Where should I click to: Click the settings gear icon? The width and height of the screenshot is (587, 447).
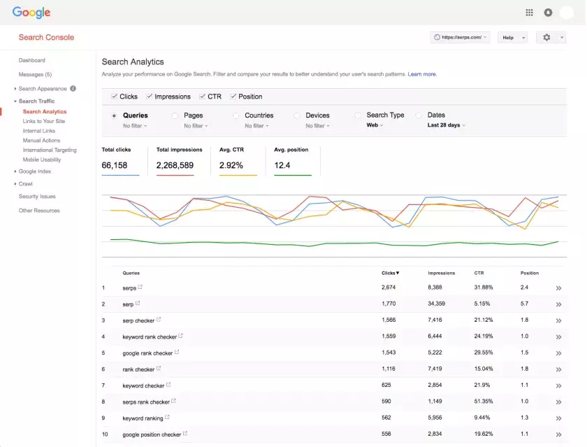point(546,38)
